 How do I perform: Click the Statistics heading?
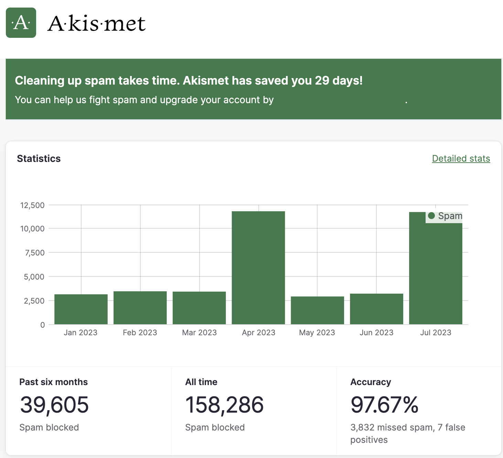point(39,159)
